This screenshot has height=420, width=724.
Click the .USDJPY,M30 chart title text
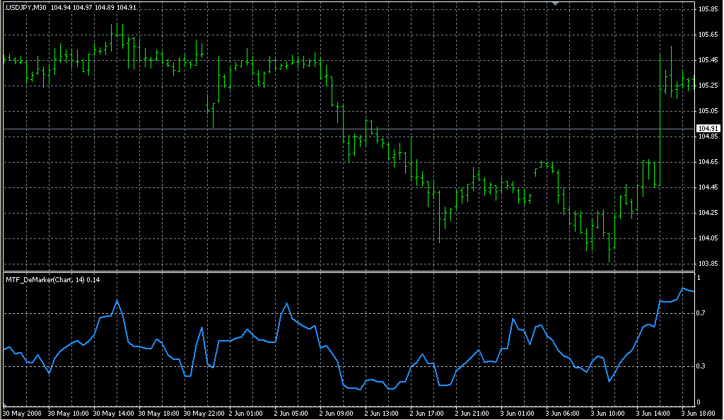tap(25, 8)
